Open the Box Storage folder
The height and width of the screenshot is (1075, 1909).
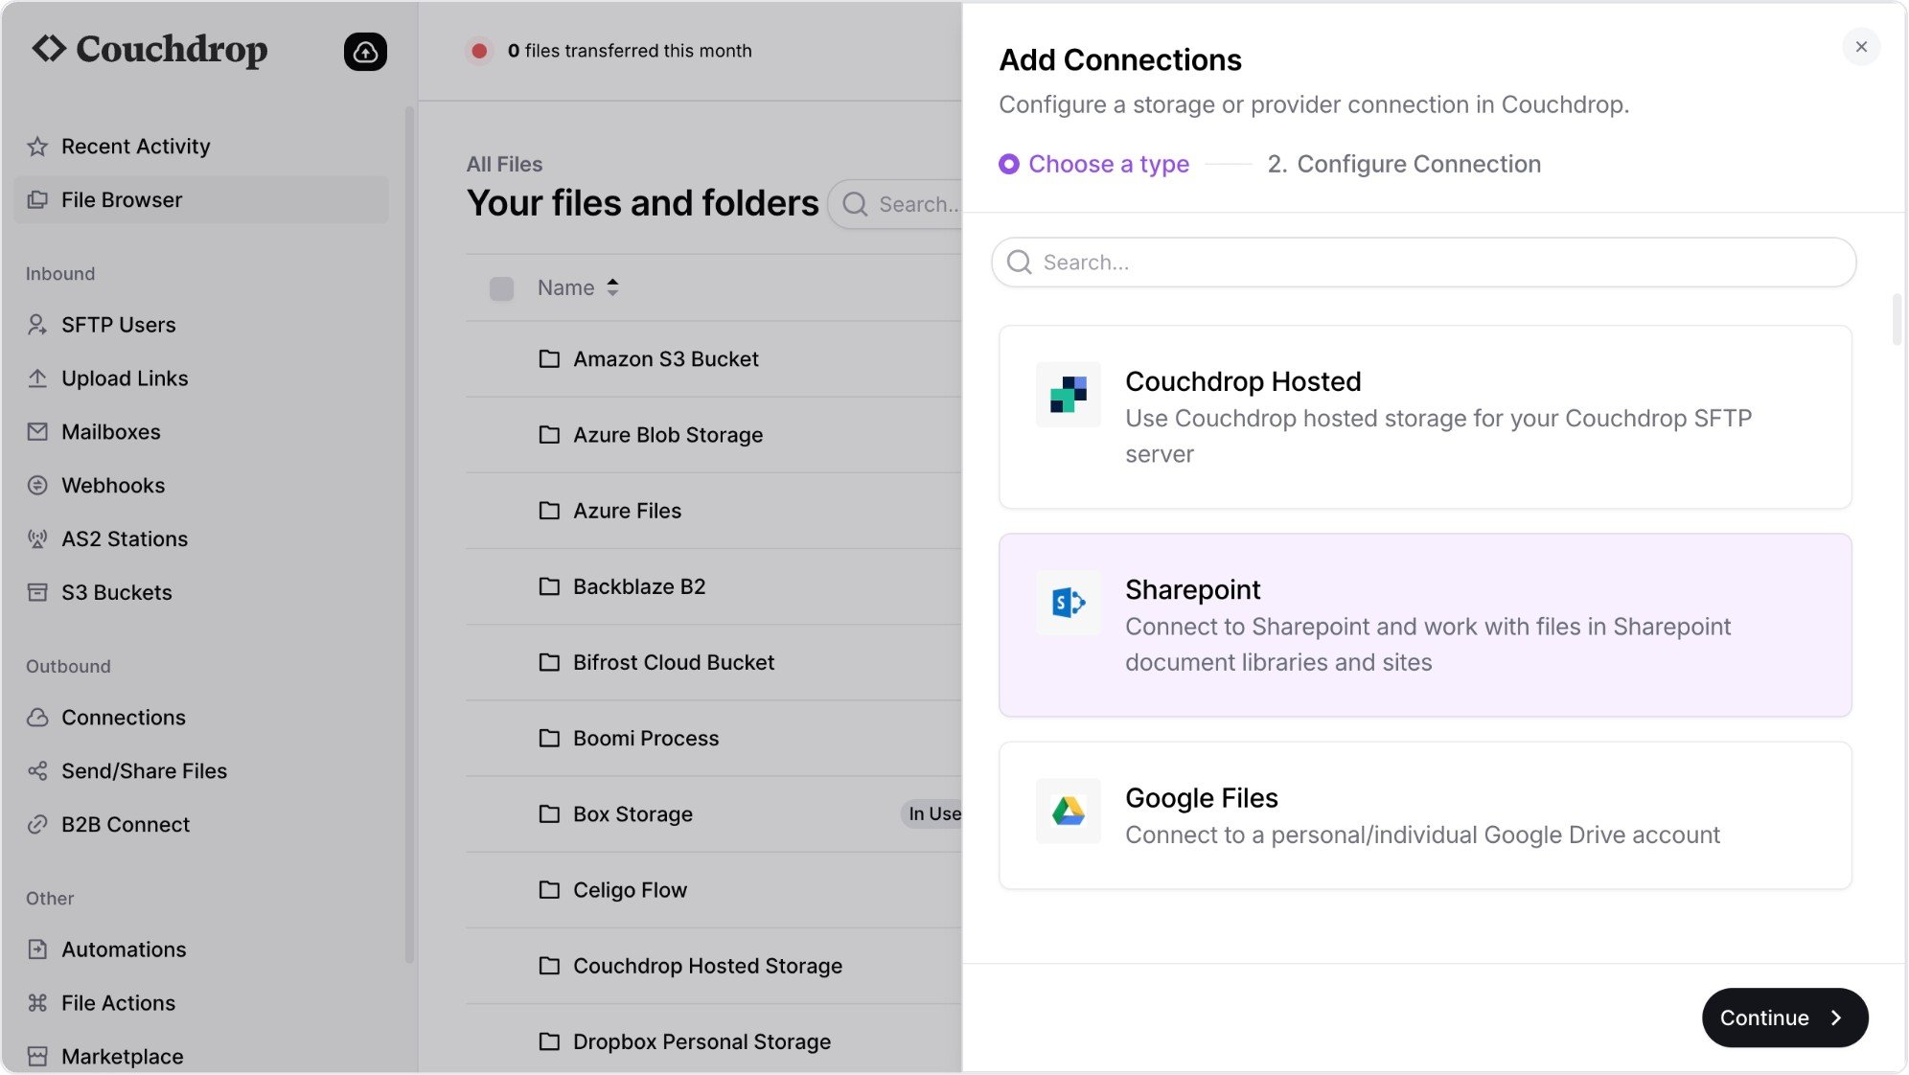tap(632, 814)
